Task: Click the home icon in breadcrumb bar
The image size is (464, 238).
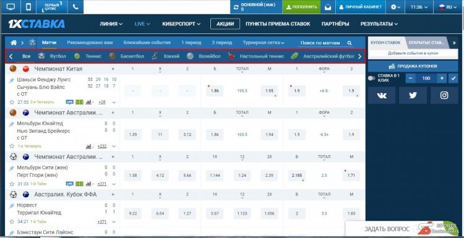Action: [x=14, y=43]
